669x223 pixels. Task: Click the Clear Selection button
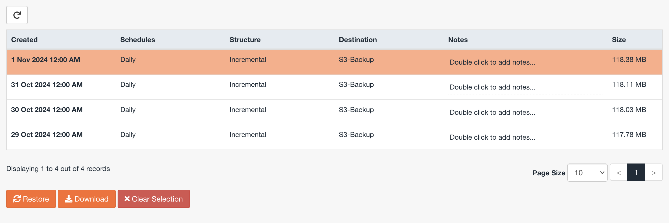[x=154, y=199]
